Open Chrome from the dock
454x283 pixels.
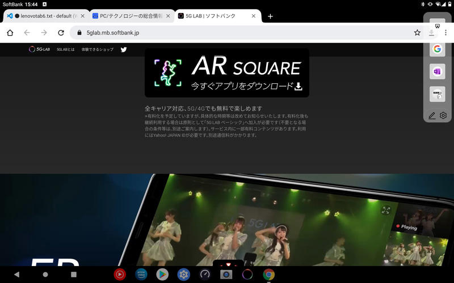(268, 275)
